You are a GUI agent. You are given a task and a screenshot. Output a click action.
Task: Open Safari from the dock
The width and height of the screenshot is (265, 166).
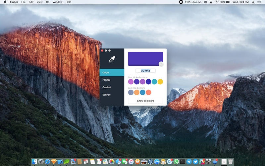tap(47, 162)
